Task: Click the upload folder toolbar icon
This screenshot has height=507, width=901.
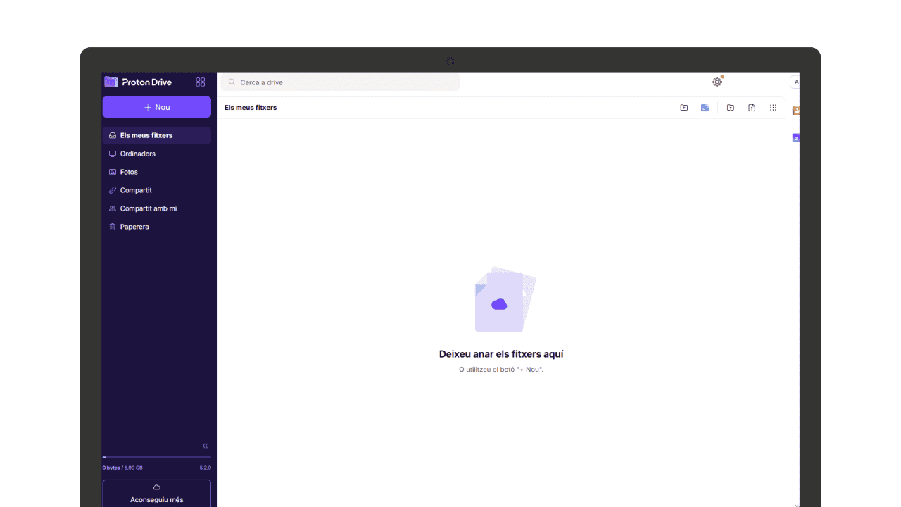Action: 731,108
